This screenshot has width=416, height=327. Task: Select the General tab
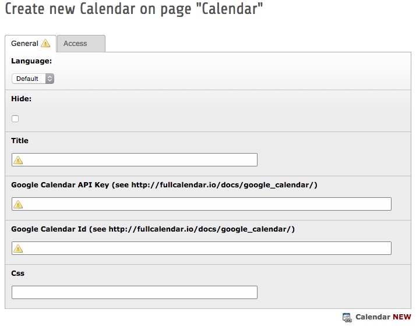pyautogui.click(x=30, y=44)
